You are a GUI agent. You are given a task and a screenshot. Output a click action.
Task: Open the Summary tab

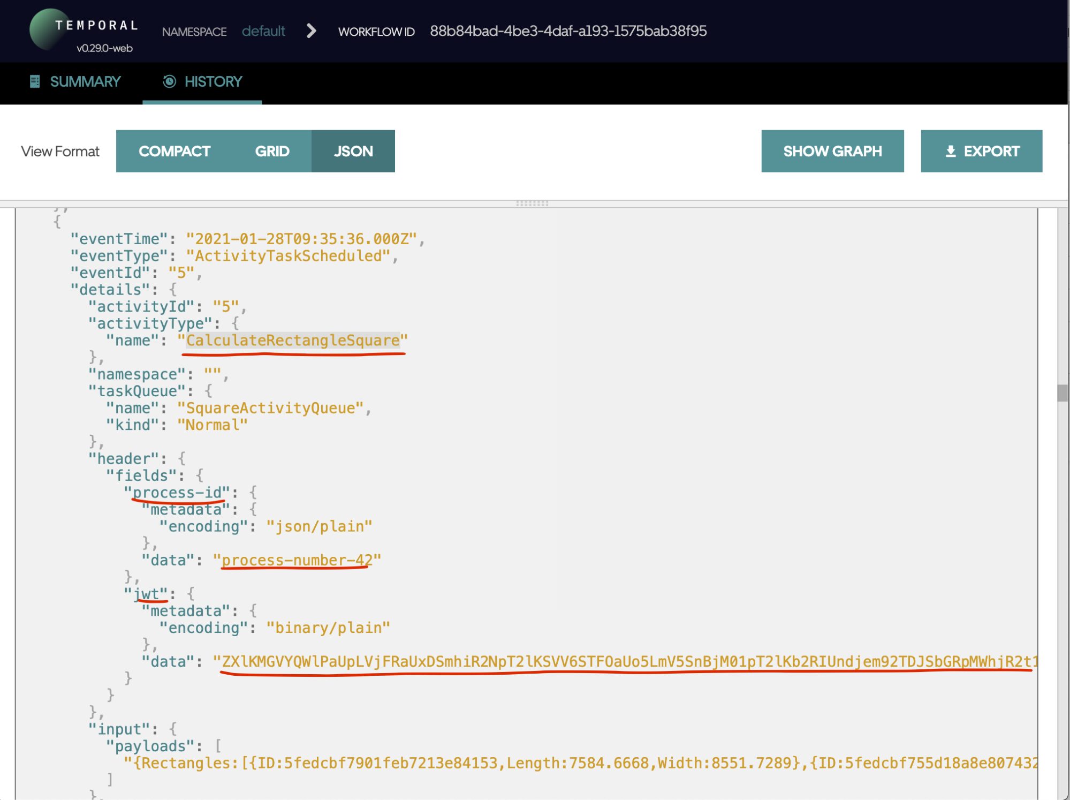[85, 81]
